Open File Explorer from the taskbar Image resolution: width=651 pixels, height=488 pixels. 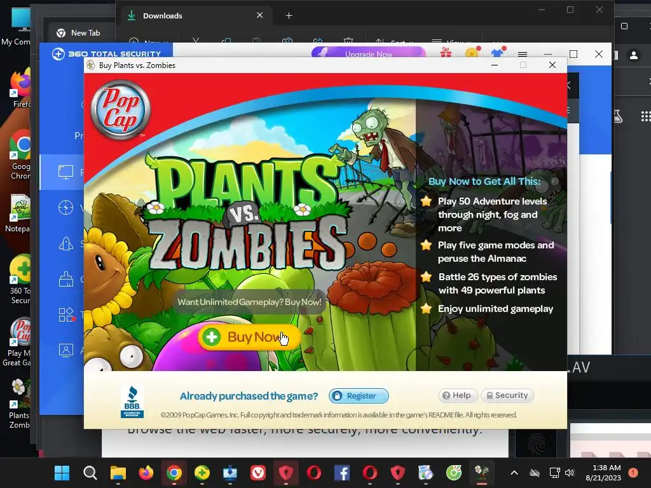(118, 473)
